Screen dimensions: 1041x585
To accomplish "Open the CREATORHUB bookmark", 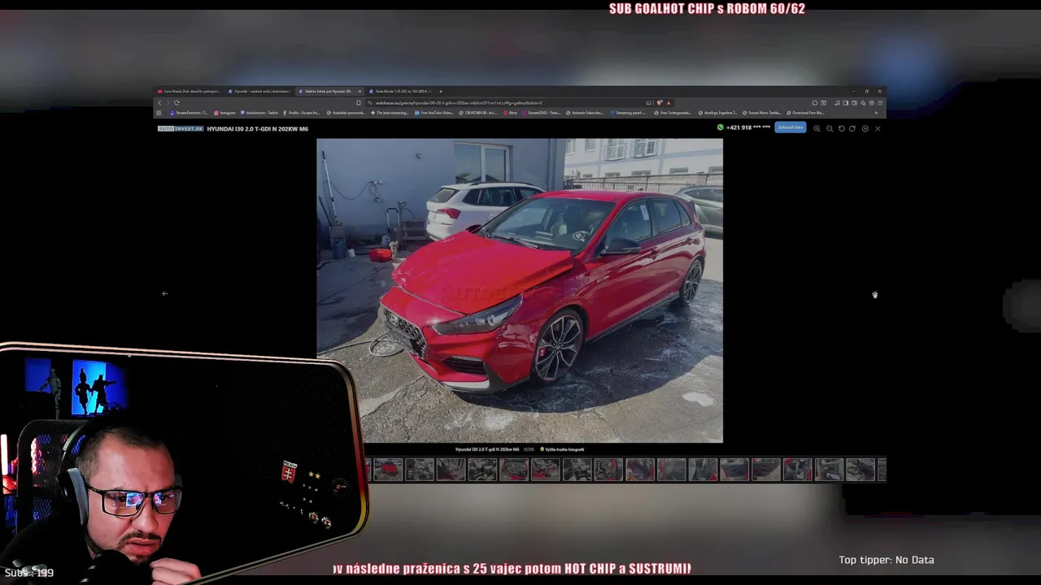I will pos(477,113).
